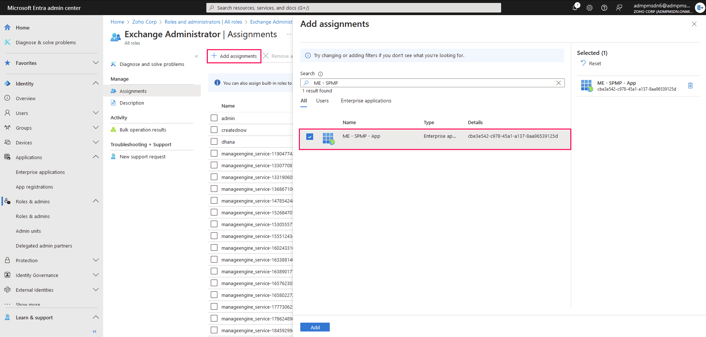
Task: Close the Add assignments panel
Action: (694, 24)
